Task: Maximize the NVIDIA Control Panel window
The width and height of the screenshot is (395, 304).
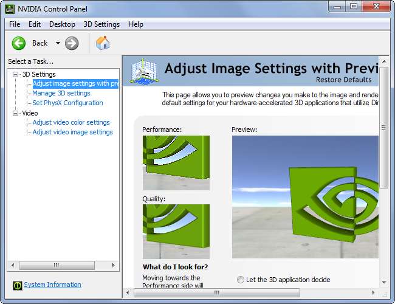Action: coord(354,7)
